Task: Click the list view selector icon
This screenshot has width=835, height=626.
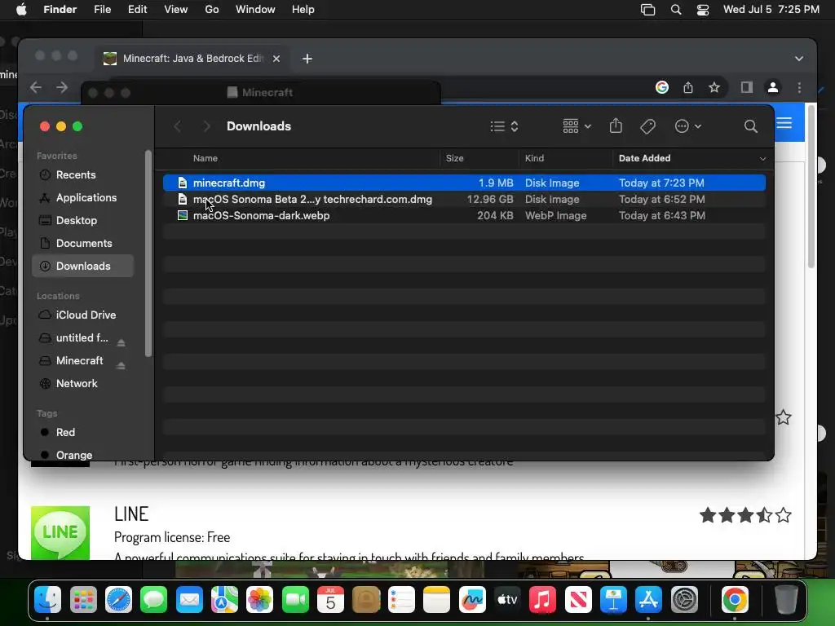Action: (x=504, y=126)
